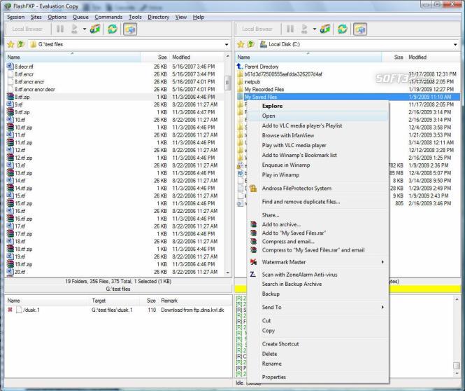Expand the Send To submenu arrow

tap(382, 307)
